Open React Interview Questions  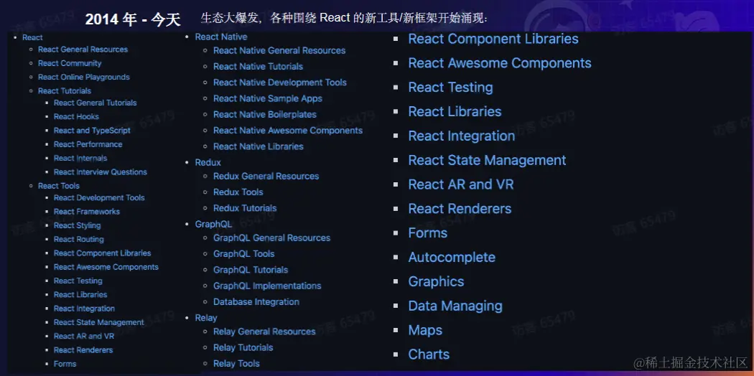pyautogui.click(x=101, y=172)
